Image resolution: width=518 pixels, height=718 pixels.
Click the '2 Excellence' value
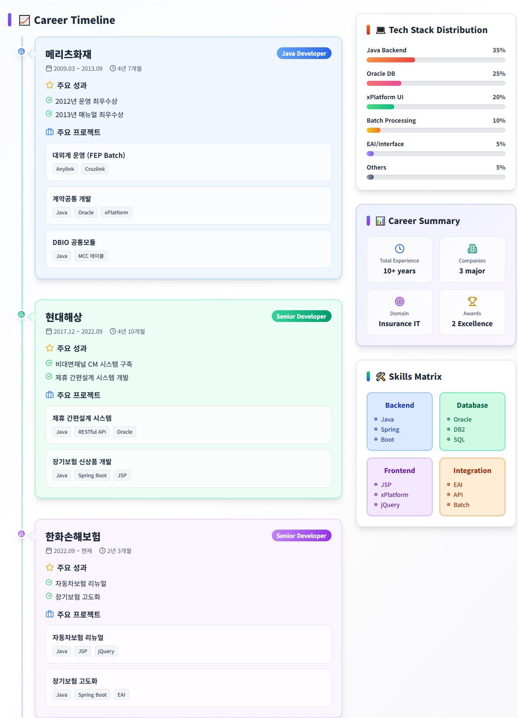472,324
